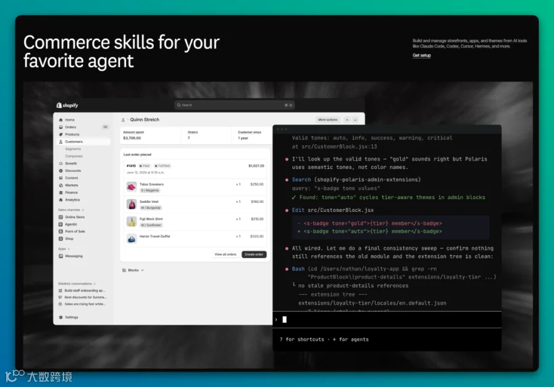Select the Products menu label
The height and width of the screenshot is (387, 554).
pos(72,134)
